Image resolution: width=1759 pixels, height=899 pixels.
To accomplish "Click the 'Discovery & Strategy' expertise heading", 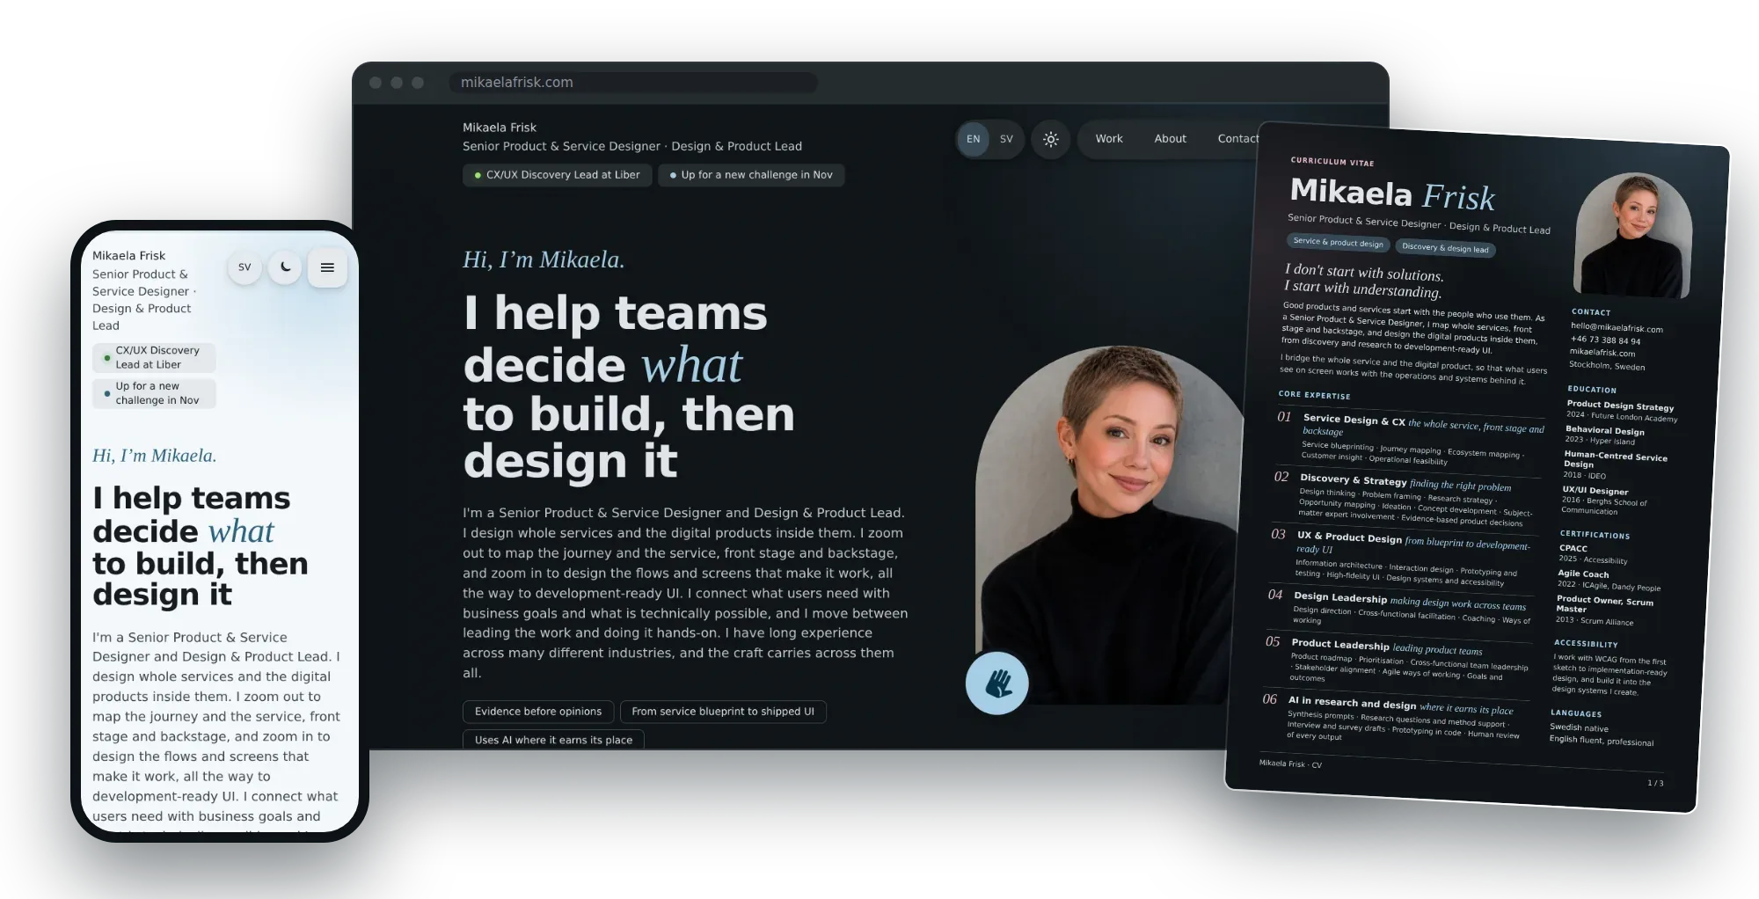I will 1353,479.
